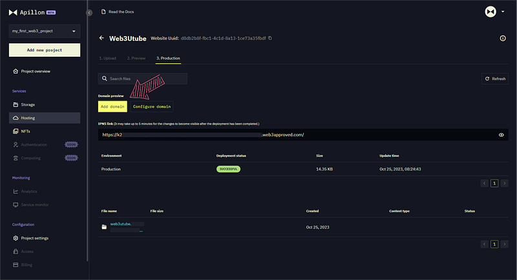Click the Search files input
This screenshot has width=517, height=280.
click(142, 79)
